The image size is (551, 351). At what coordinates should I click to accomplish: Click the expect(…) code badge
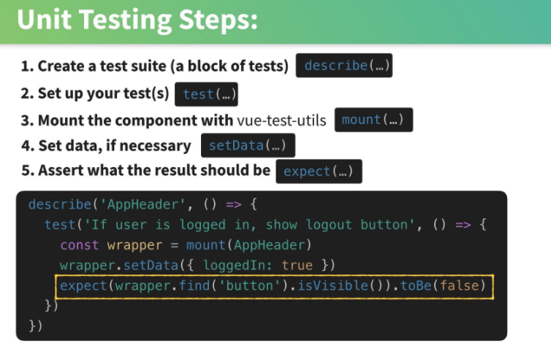coord(319,171)
